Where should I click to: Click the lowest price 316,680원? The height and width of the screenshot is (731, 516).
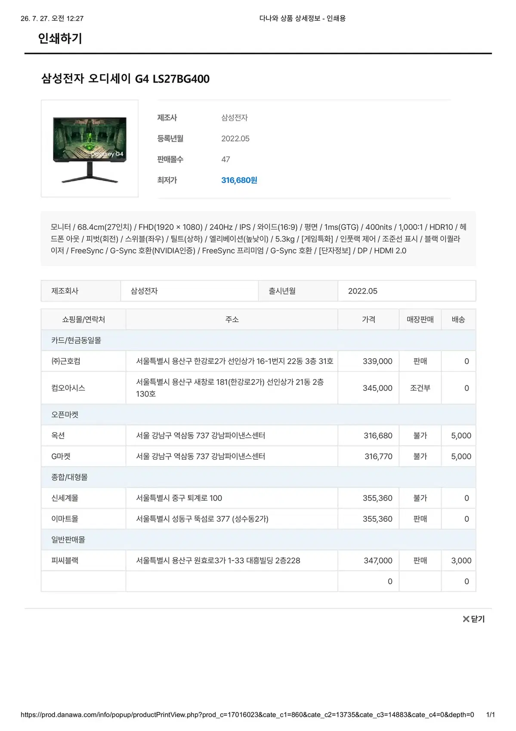[x=239, y=180]
